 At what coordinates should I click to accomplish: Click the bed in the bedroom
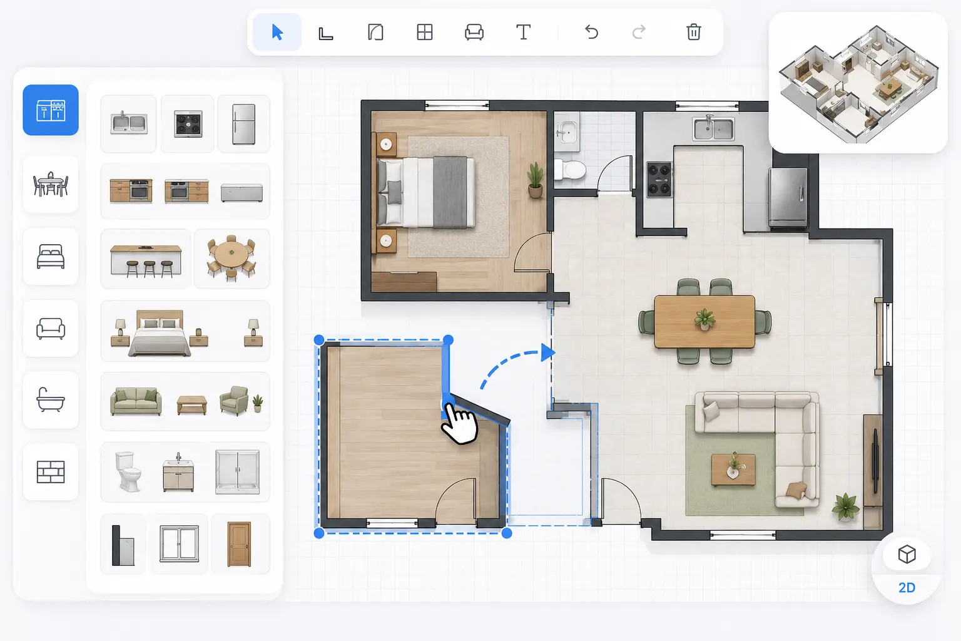tap(426, 192)
